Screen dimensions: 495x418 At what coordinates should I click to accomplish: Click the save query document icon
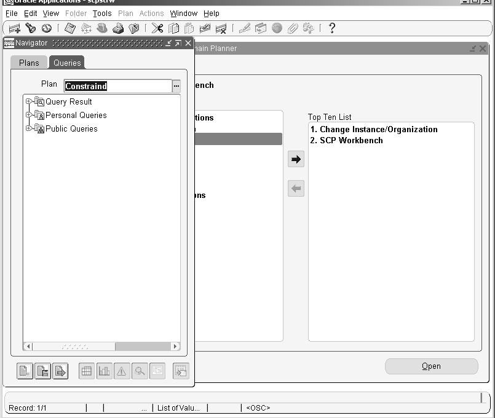[x=42, y=371]
